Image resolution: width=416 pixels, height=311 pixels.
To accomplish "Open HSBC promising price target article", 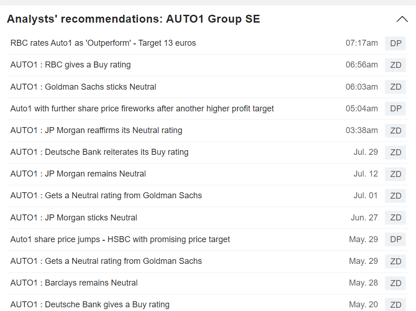I will (120, 239).
